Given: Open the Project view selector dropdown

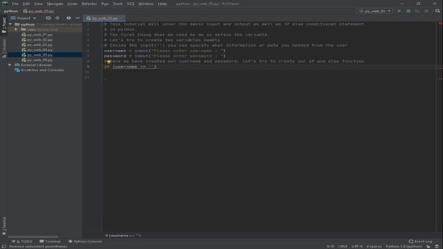Looking at the screenshot, I should point(24,18).
